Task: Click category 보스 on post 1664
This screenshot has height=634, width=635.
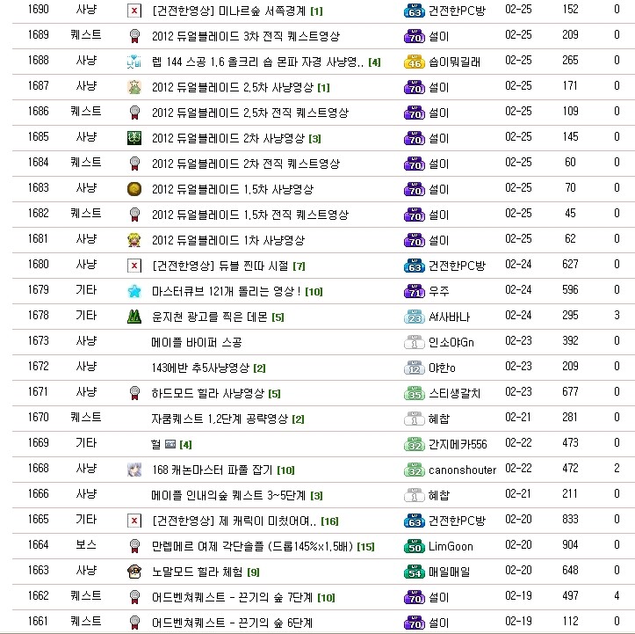Action: pos(86,544)
